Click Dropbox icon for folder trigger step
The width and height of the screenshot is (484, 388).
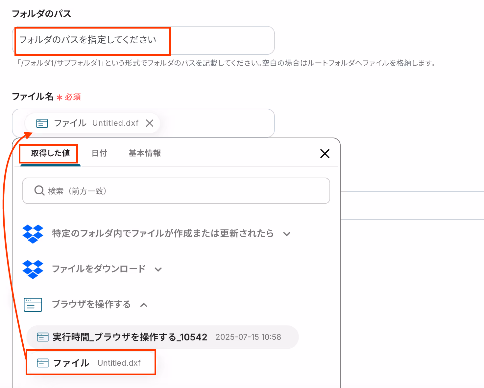pos(33,234)
